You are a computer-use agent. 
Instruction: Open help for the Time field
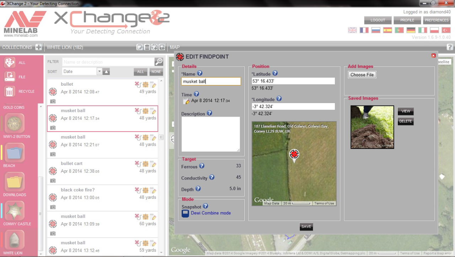[196, 94]
